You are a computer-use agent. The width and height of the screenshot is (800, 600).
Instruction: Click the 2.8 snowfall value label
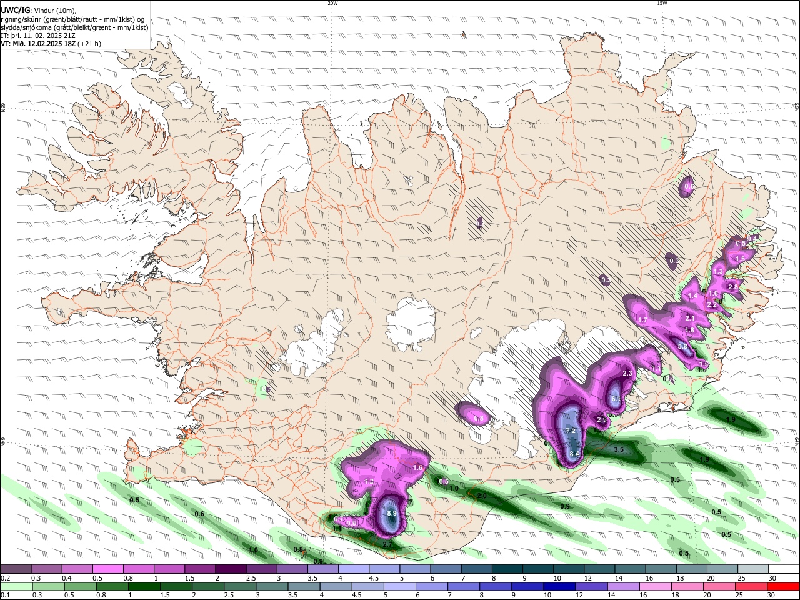pos(734,287)
